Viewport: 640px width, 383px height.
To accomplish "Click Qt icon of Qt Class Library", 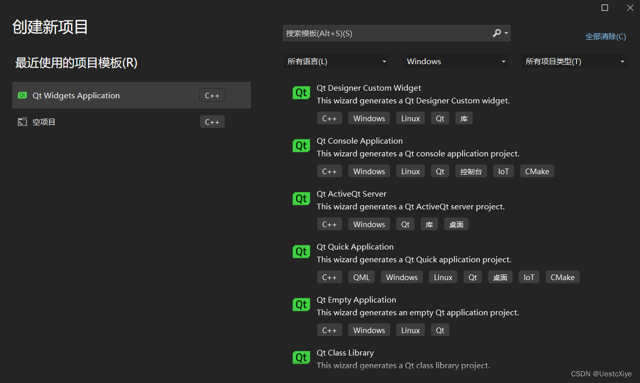I will 301,358.
